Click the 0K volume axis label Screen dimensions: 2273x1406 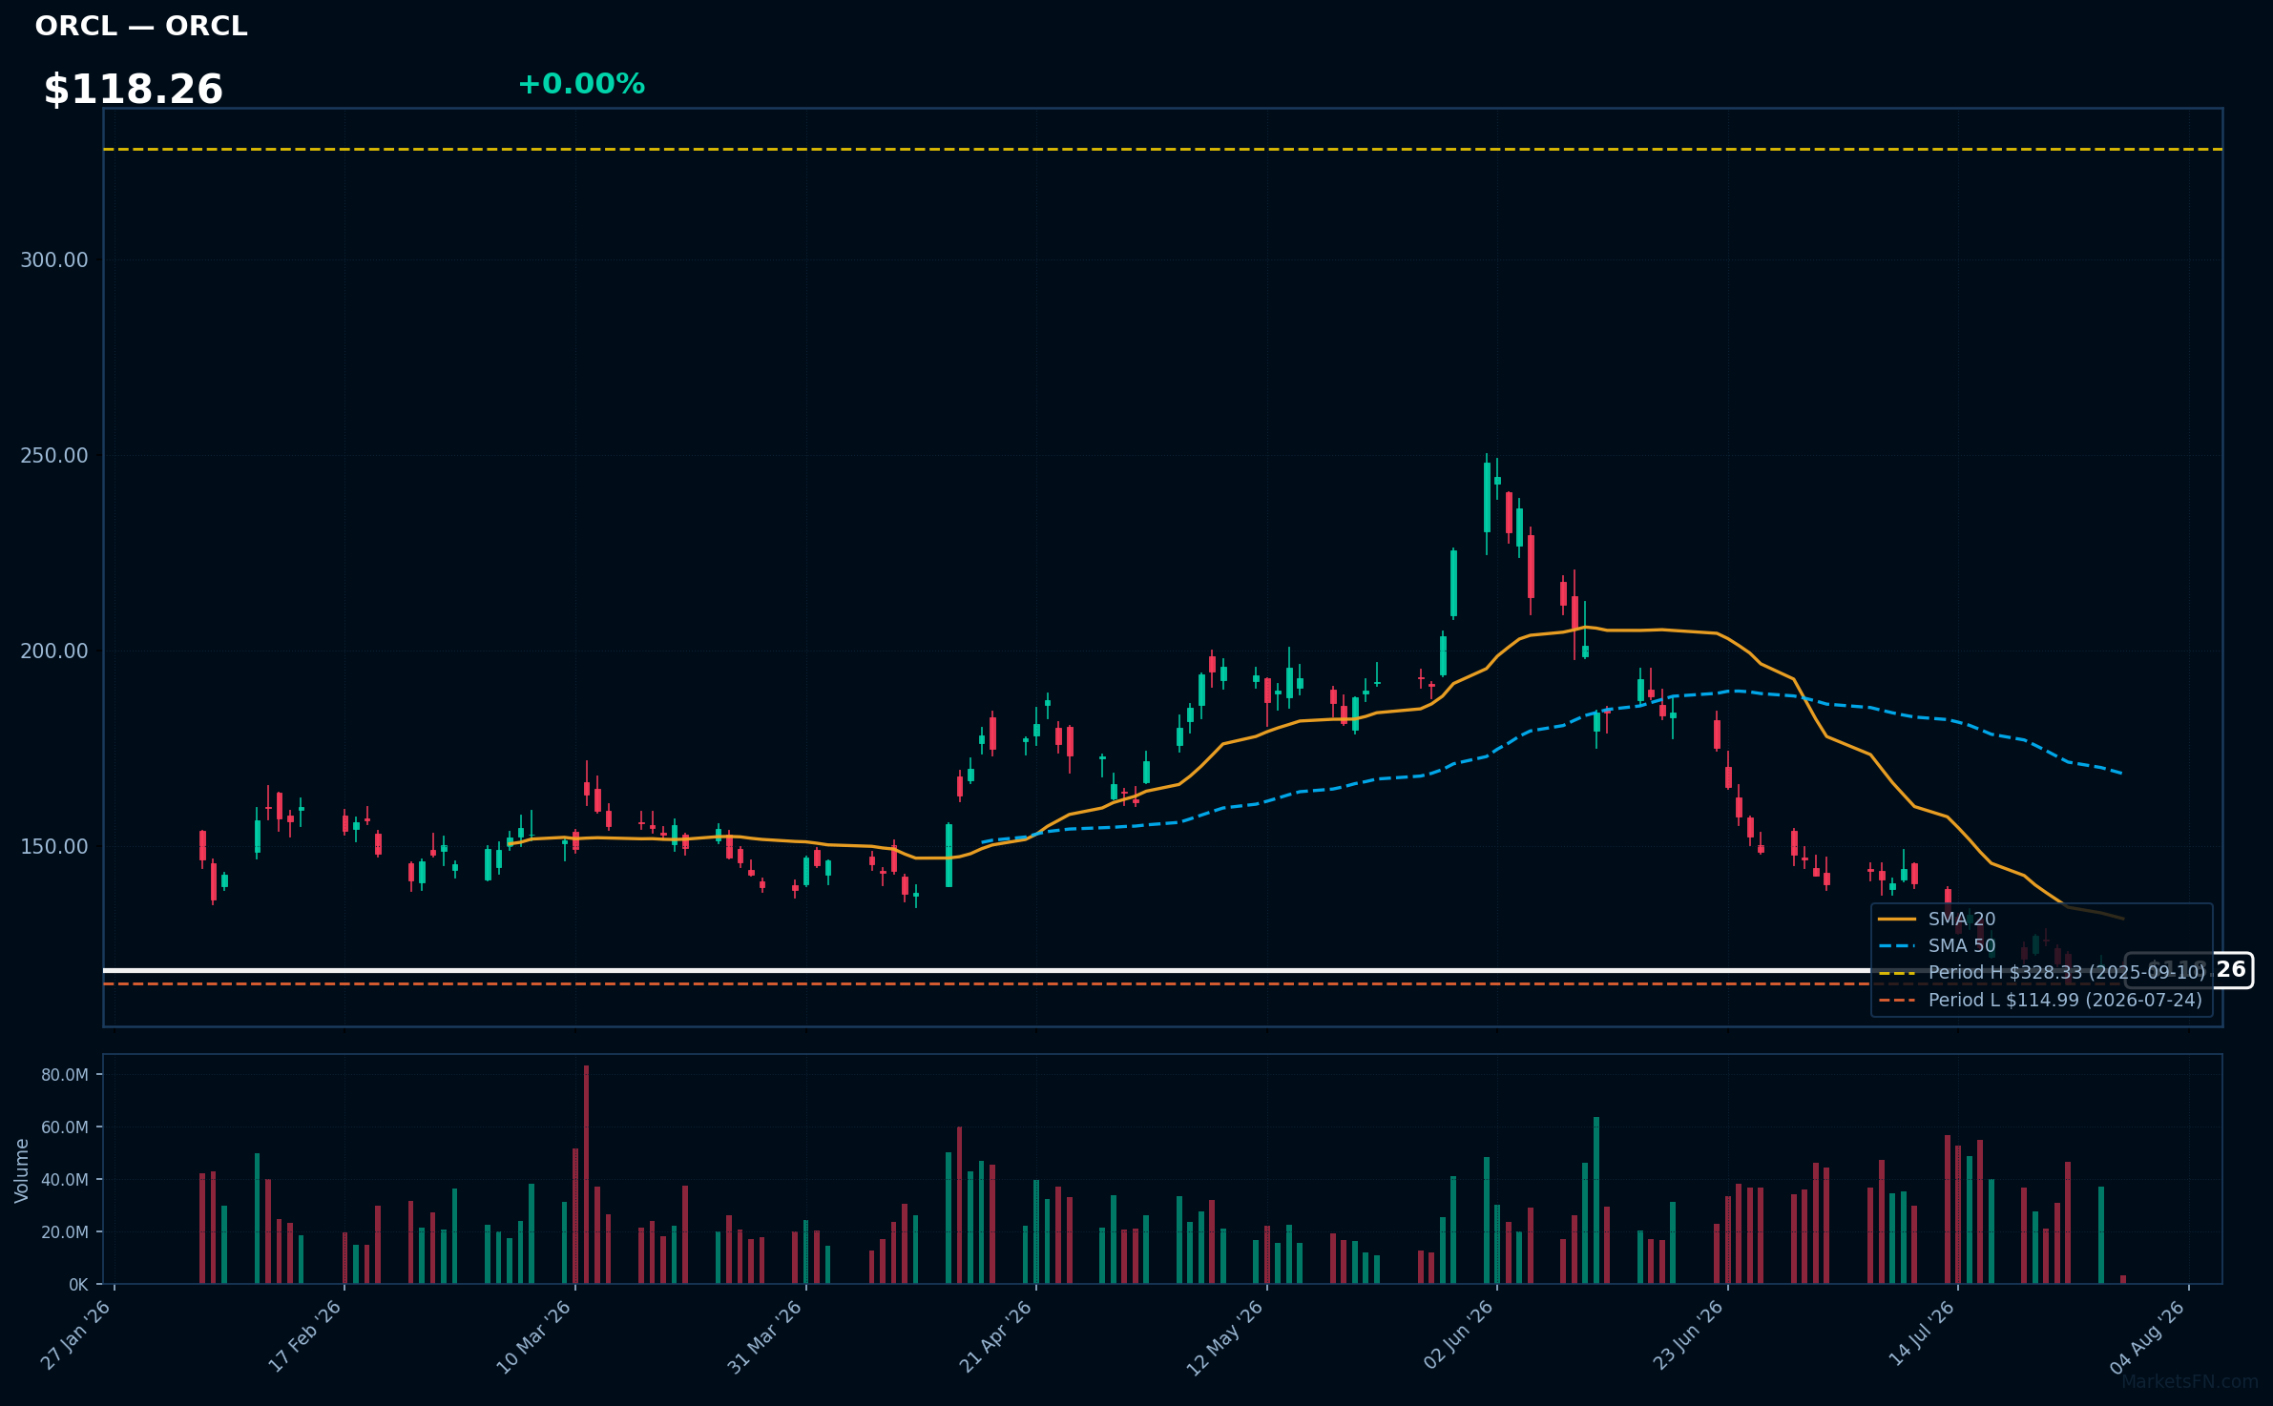click(x=78, y=1285)
